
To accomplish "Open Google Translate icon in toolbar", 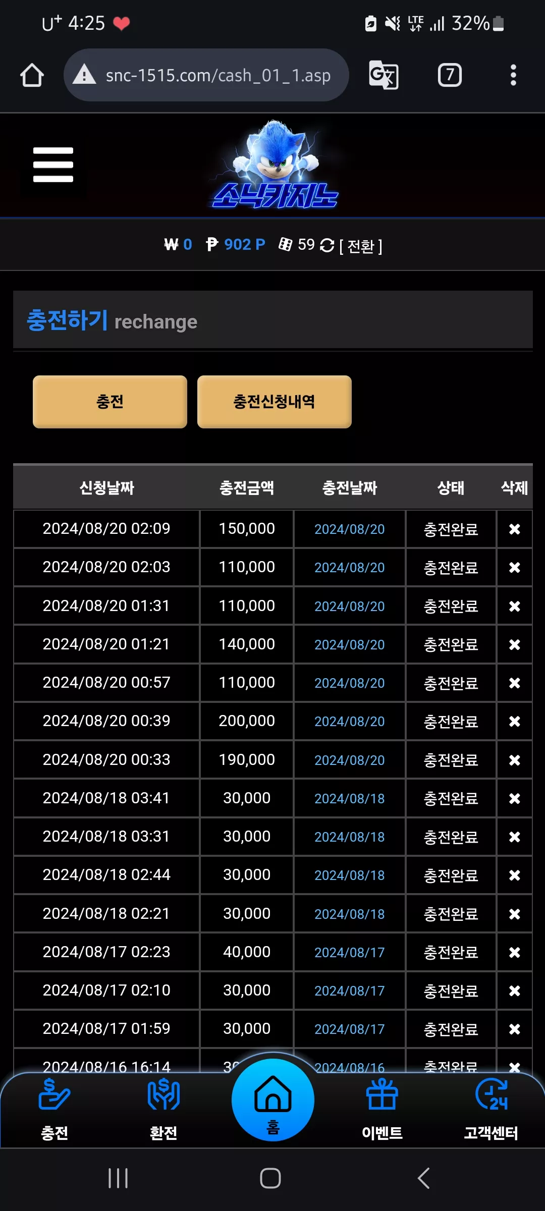I will pos(384,75).
